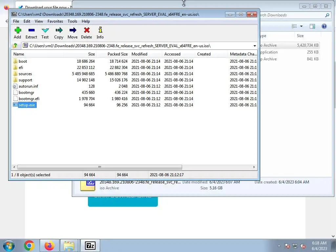Sort by Accessed column header
Screen dimensions: 336x252
point(178,54)
